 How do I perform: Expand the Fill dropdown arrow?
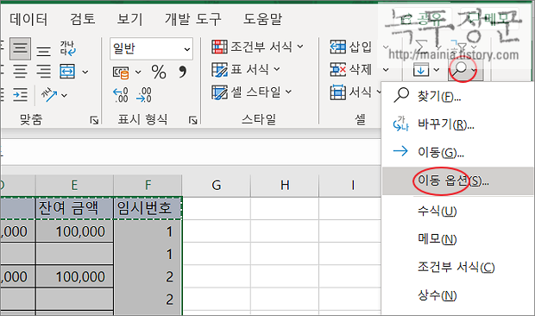(x=436, y=70)
